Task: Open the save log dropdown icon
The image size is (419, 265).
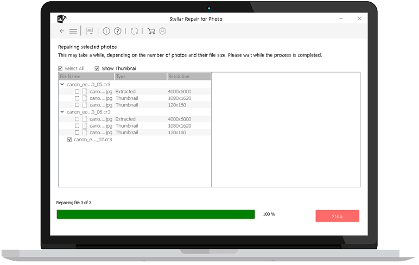Action: pos(90,31)
